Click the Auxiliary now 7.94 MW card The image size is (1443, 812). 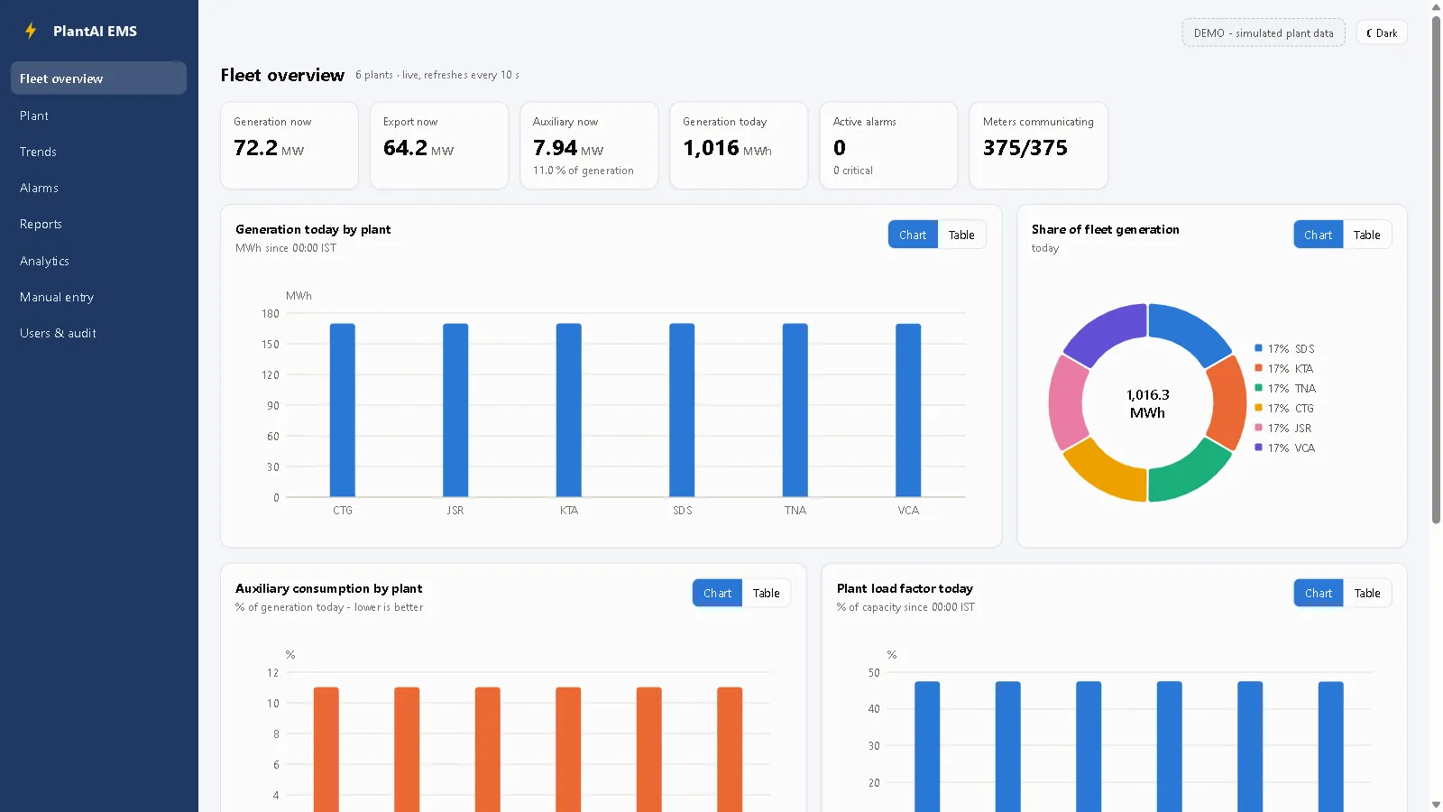click(x=589, y=145)
